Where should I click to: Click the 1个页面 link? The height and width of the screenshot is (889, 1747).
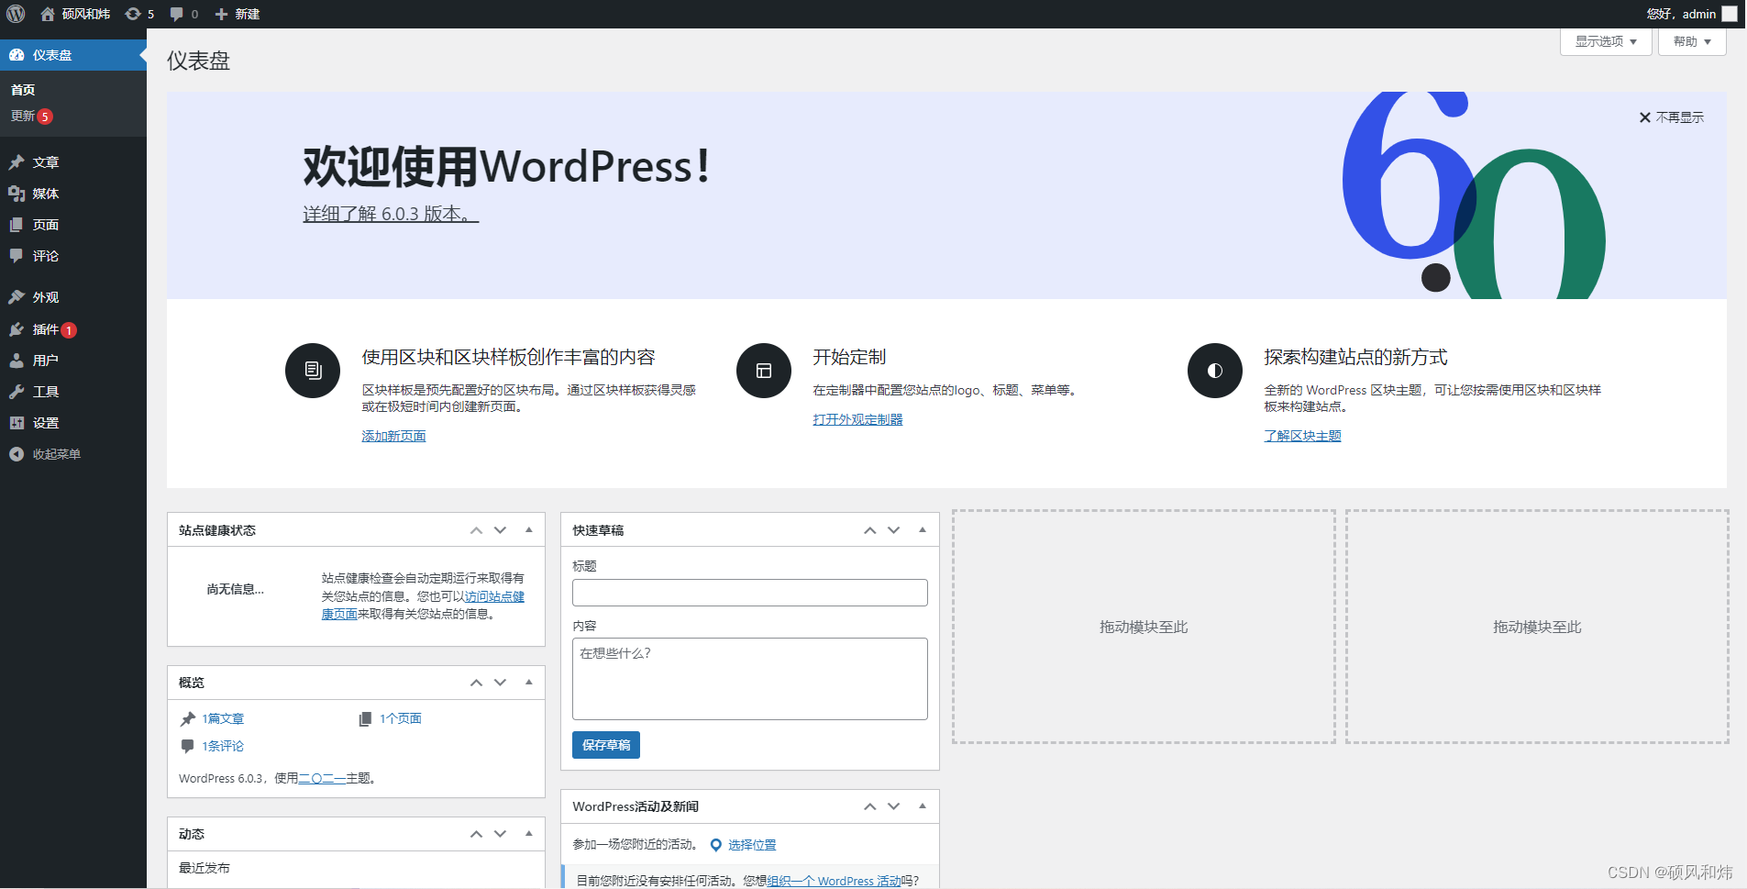coord(401,718)
